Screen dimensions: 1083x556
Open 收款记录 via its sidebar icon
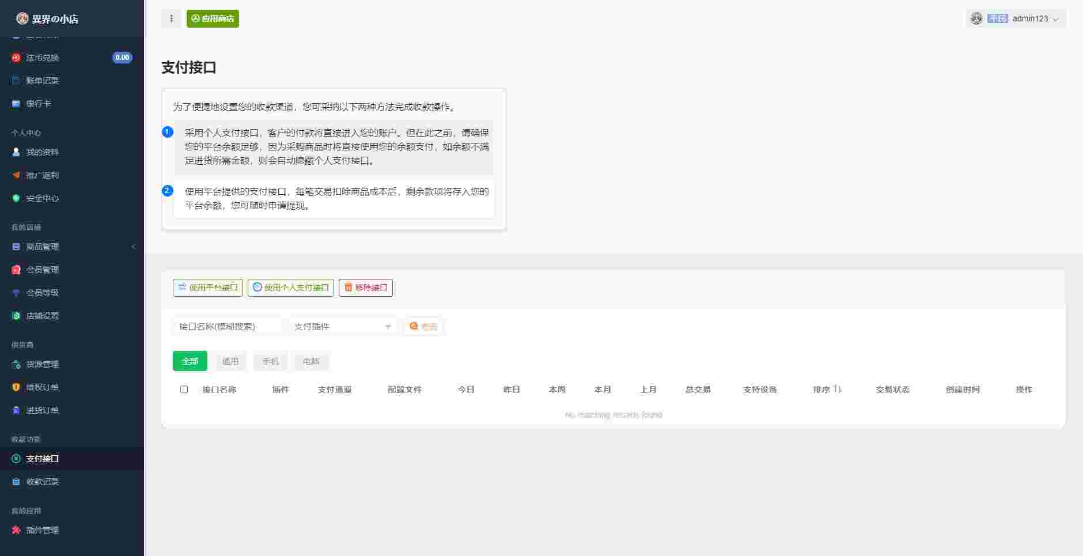click(16, 482)
